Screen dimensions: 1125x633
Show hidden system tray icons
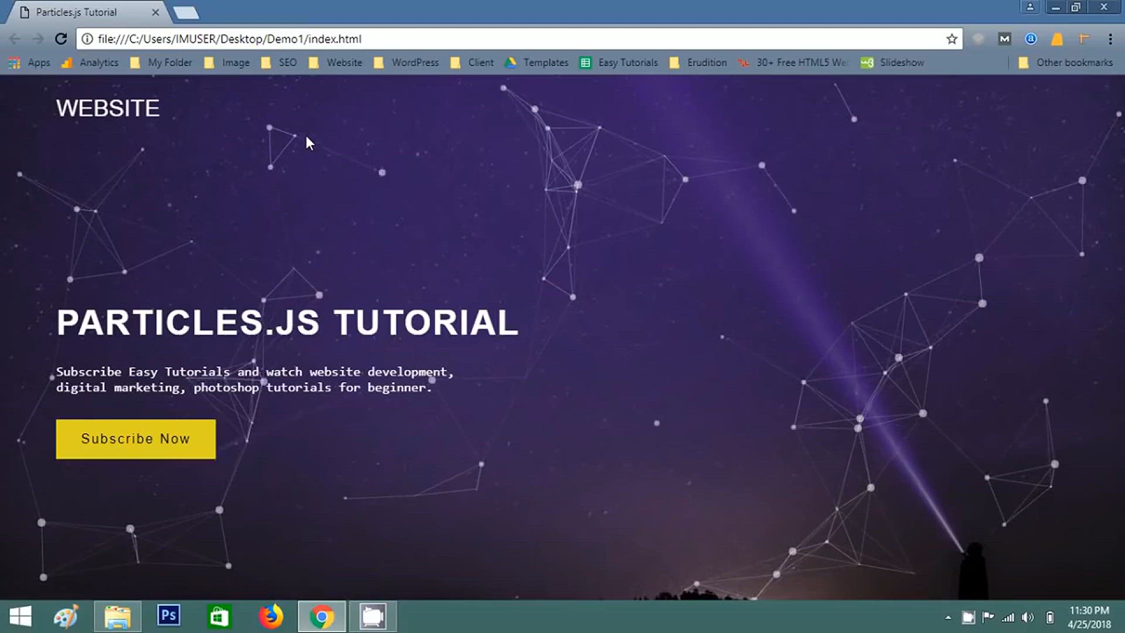tap(948, 617)
